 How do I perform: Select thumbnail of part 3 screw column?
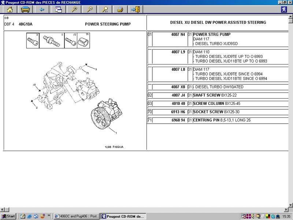(52, 41)
